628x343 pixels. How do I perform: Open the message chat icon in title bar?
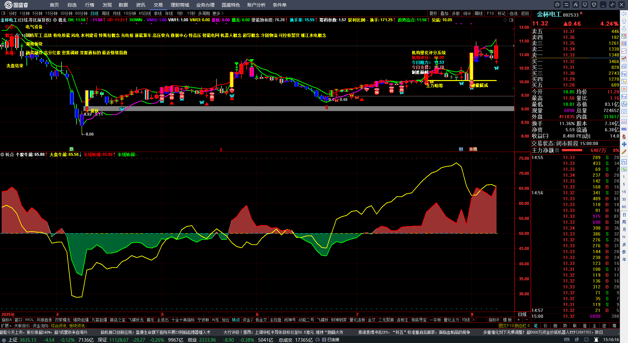[557, 5]
